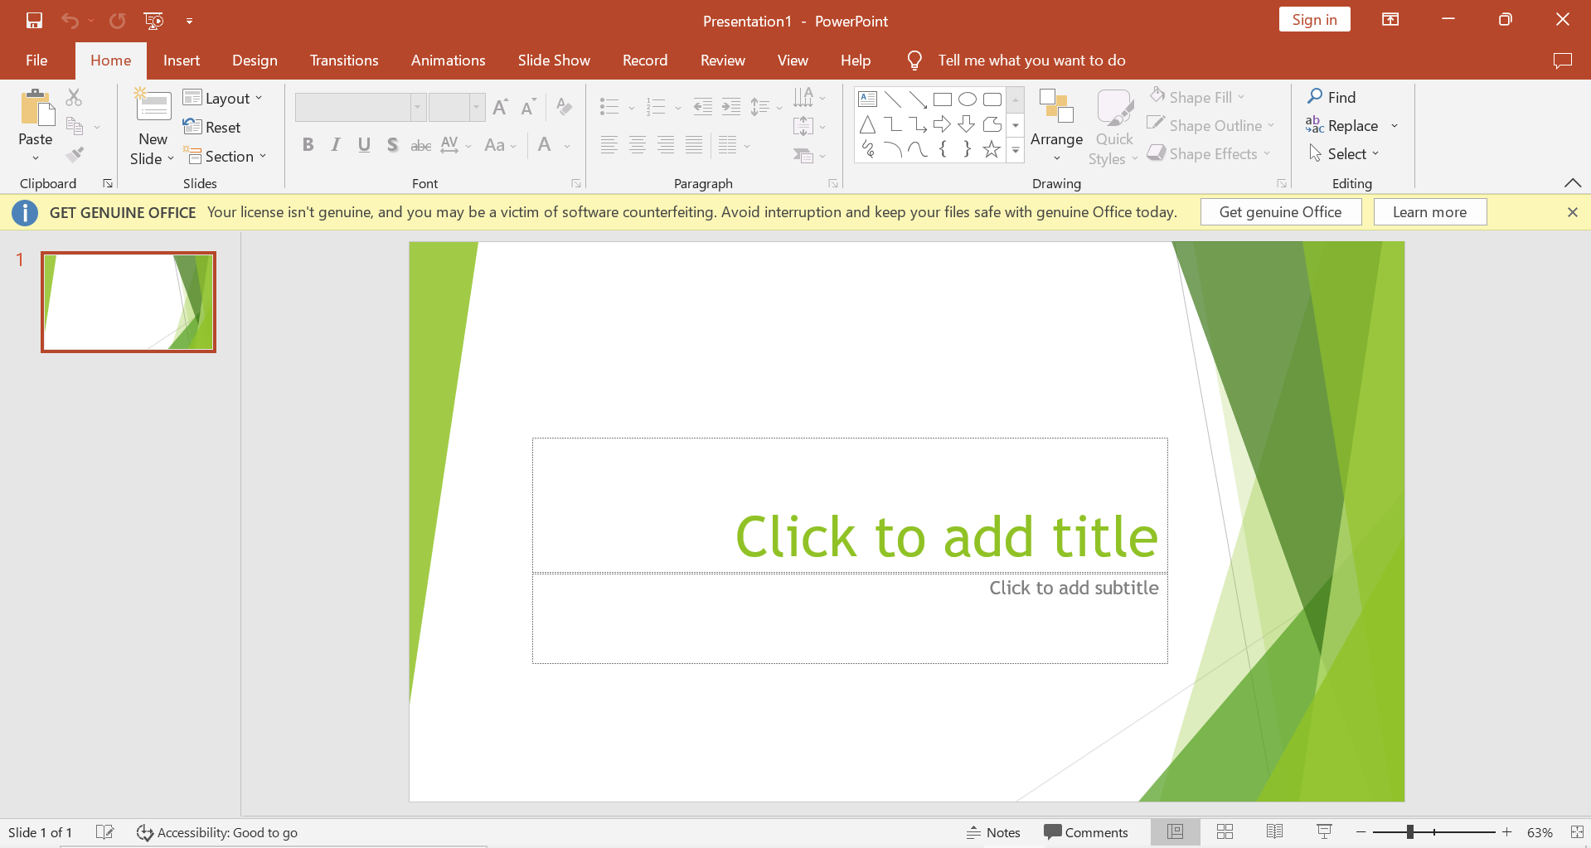Click the zoom slider handle
The width and height of the screenshot is (1591, 848).
point(1409,832)
